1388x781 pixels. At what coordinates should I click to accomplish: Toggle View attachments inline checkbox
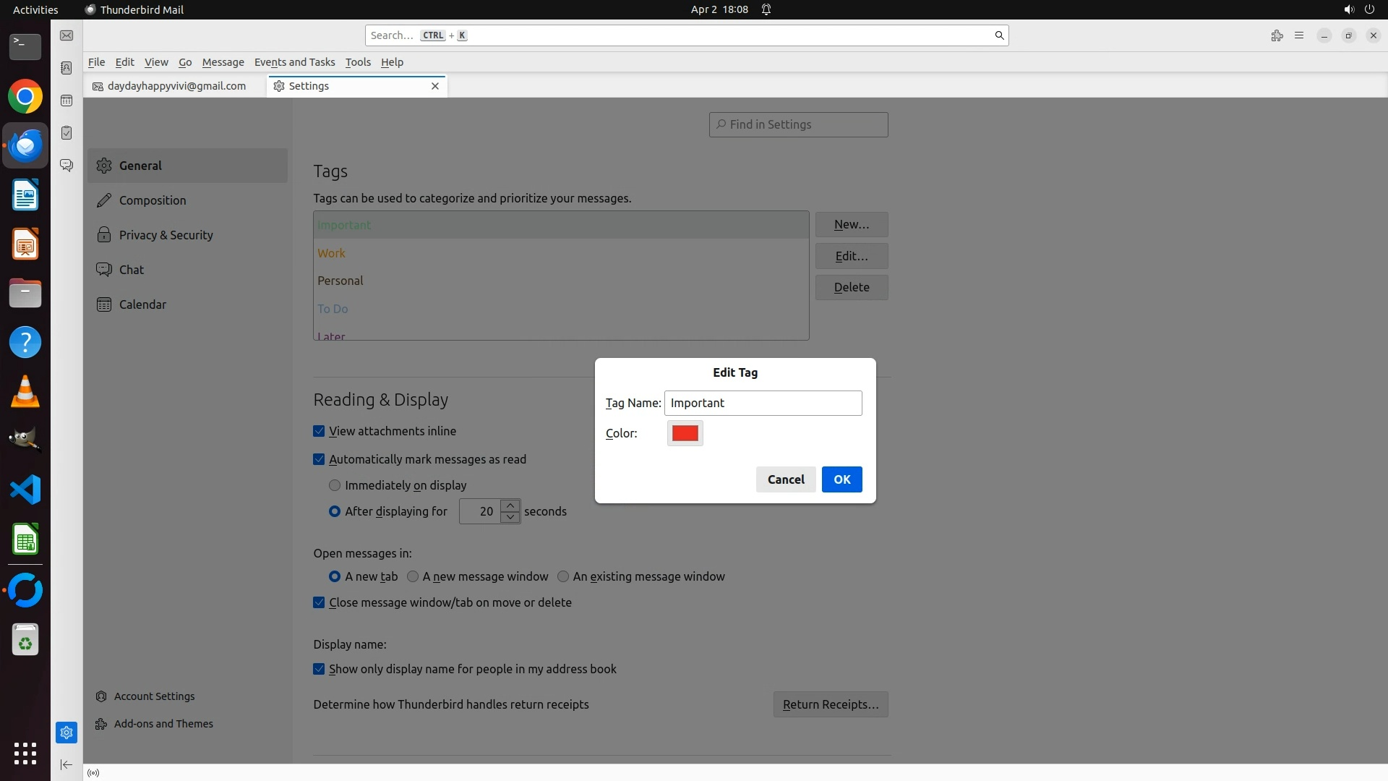tap(319, 431)
